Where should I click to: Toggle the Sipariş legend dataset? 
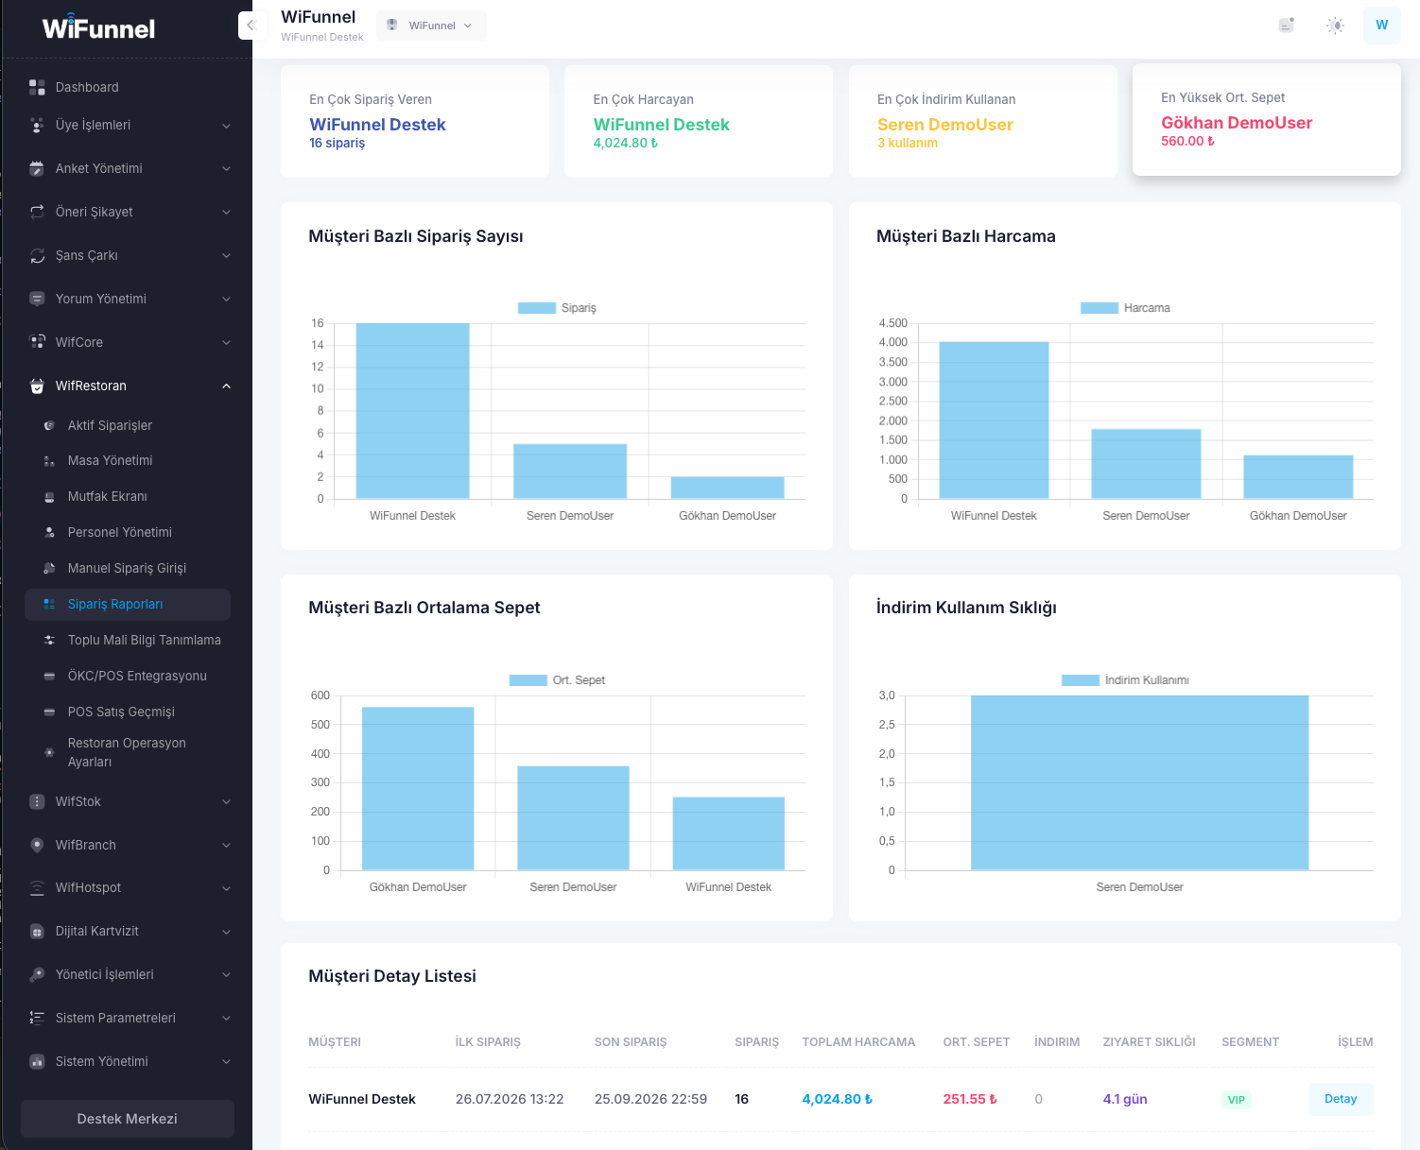pos(557,308)
